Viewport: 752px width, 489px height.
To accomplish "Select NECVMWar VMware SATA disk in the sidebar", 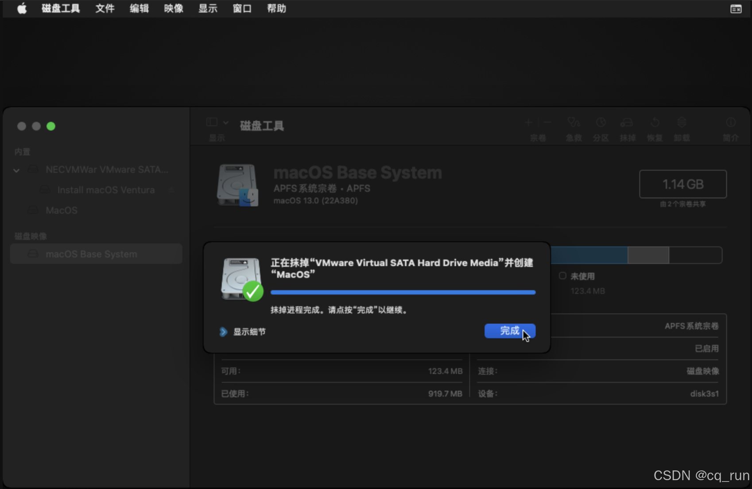I will (96, 170).
